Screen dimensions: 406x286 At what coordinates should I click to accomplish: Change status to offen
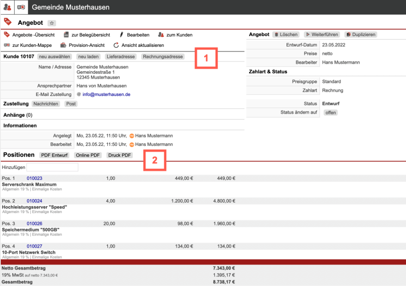tap(330, 113)
